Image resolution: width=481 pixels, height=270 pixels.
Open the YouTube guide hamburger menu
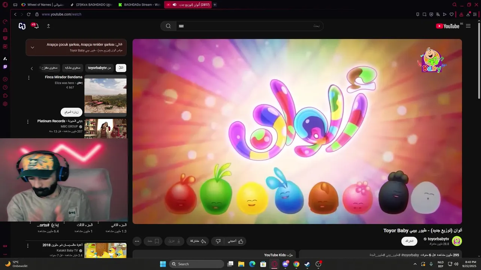coord(468,26)
